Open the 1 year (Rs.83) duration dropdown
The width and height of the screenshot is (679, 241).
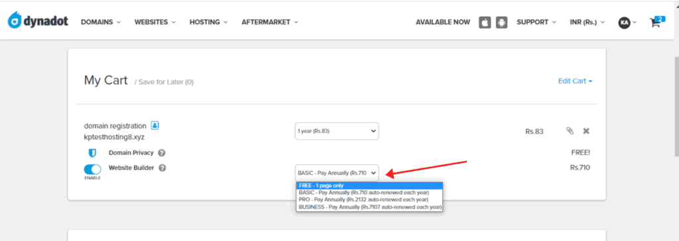pos(337,131)
